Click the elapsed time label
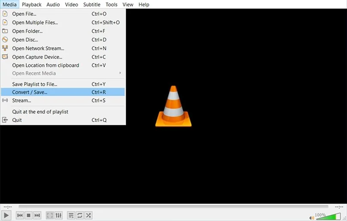 click(8, 207)
